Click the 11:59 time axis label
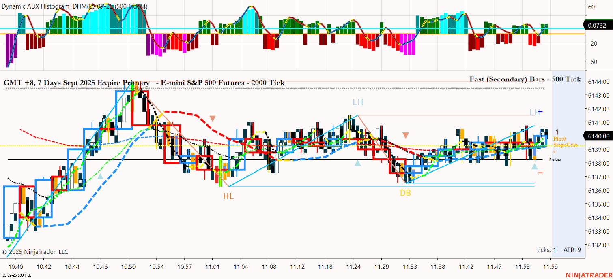The width and height of the screenshot is (613, 279). pos(551,267)
